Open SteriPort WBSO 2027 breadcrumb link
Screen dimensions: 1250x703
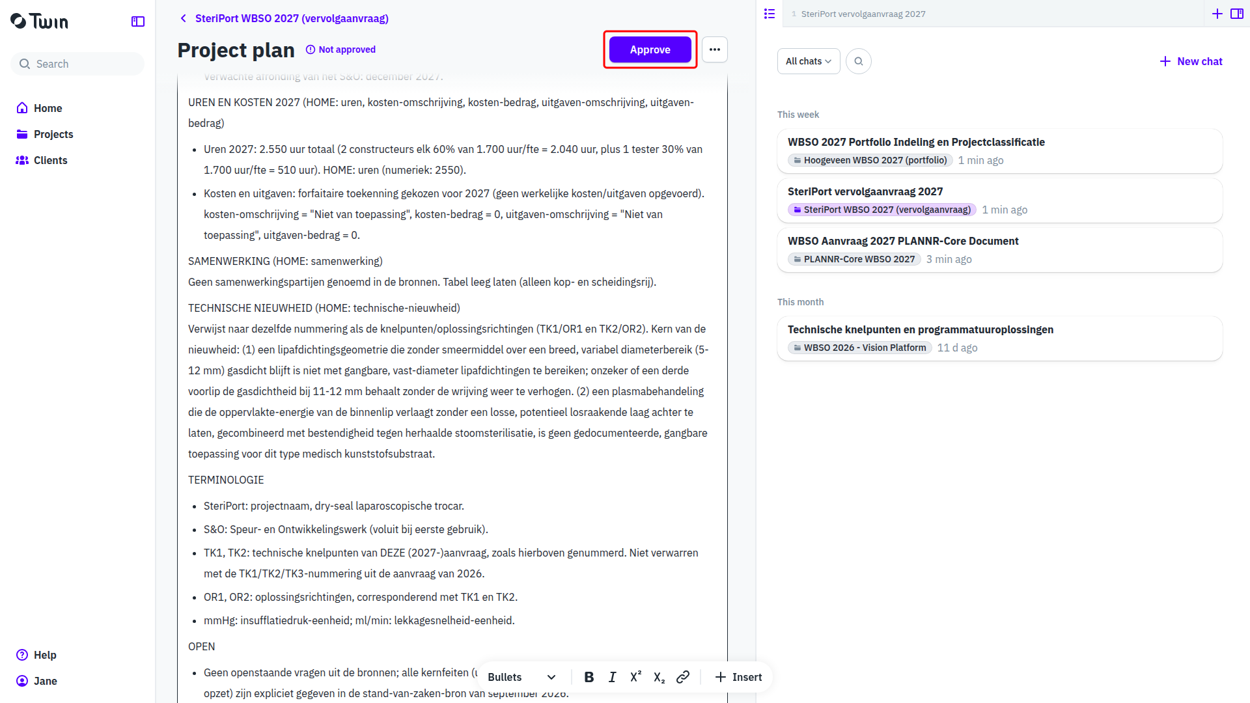click(292, 18)
